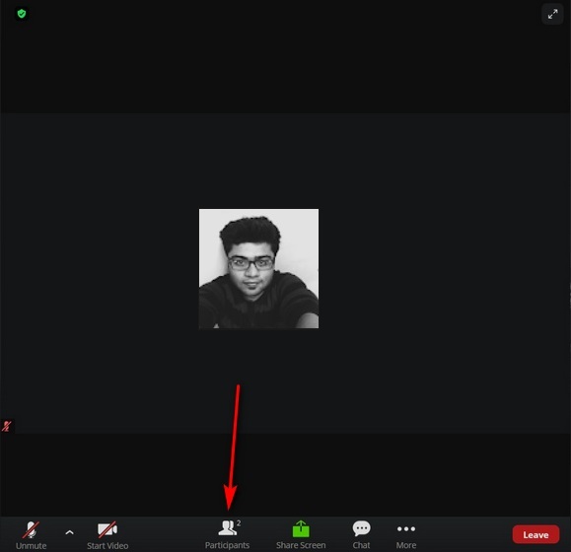
Task: Click the crossed-out microphone icon above Unmute
Action: (x=31, y=529)
